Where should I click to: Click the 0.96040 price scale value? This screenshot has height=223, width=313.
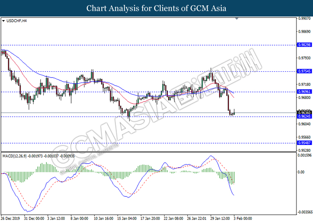(305, 124)
